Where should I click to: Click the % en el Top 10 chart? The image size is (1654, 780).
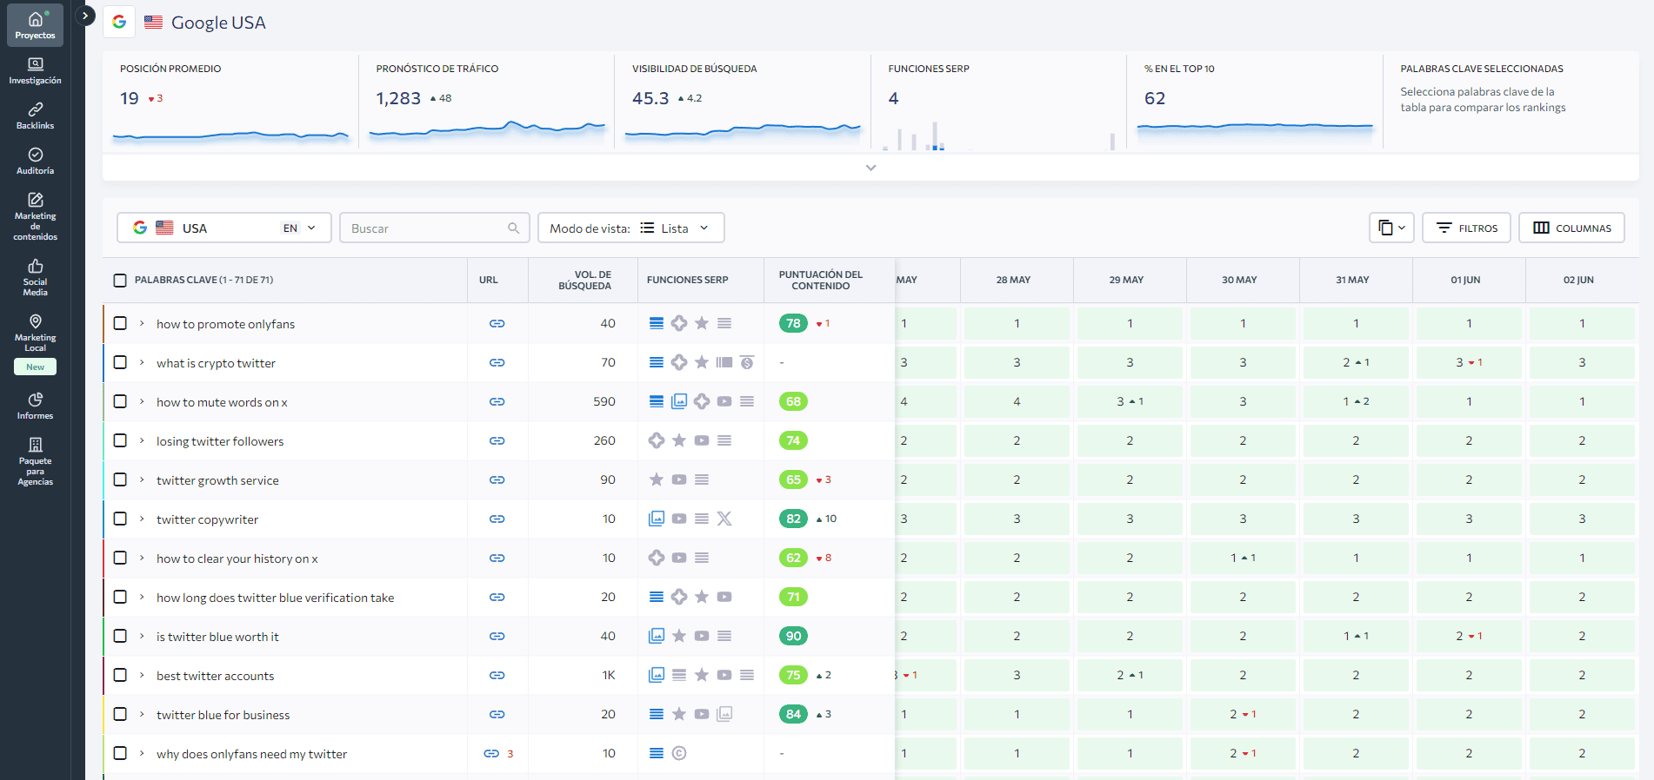tap(1255, 129)
